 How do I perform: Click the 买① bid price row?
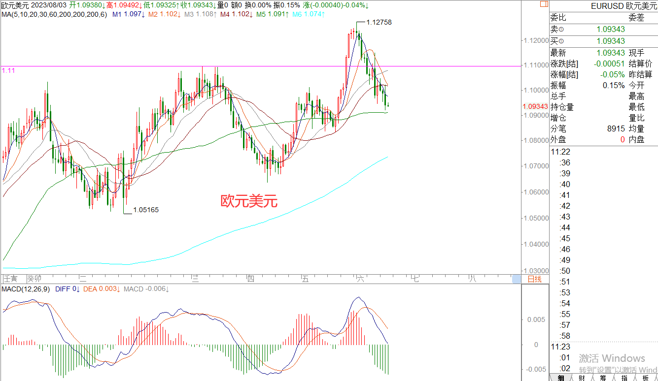[604, 41]
